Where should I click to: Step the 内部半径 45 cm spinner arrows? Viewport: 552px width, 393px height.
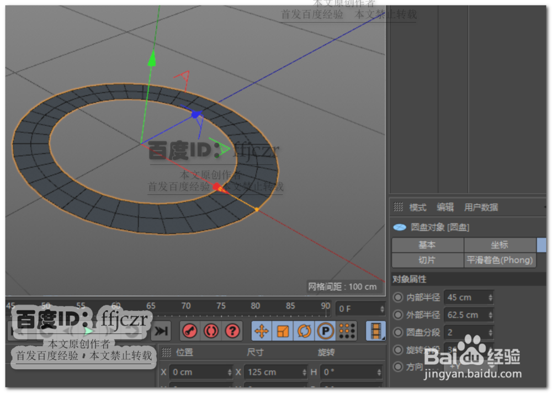(490, 298)
